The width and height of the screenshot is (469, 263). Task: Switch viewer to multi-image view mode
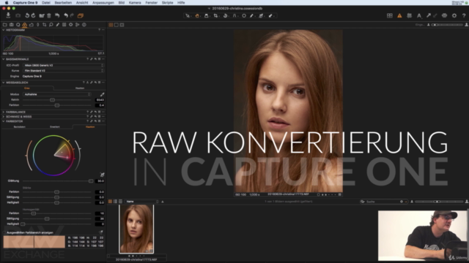click(x=111, y=25)
